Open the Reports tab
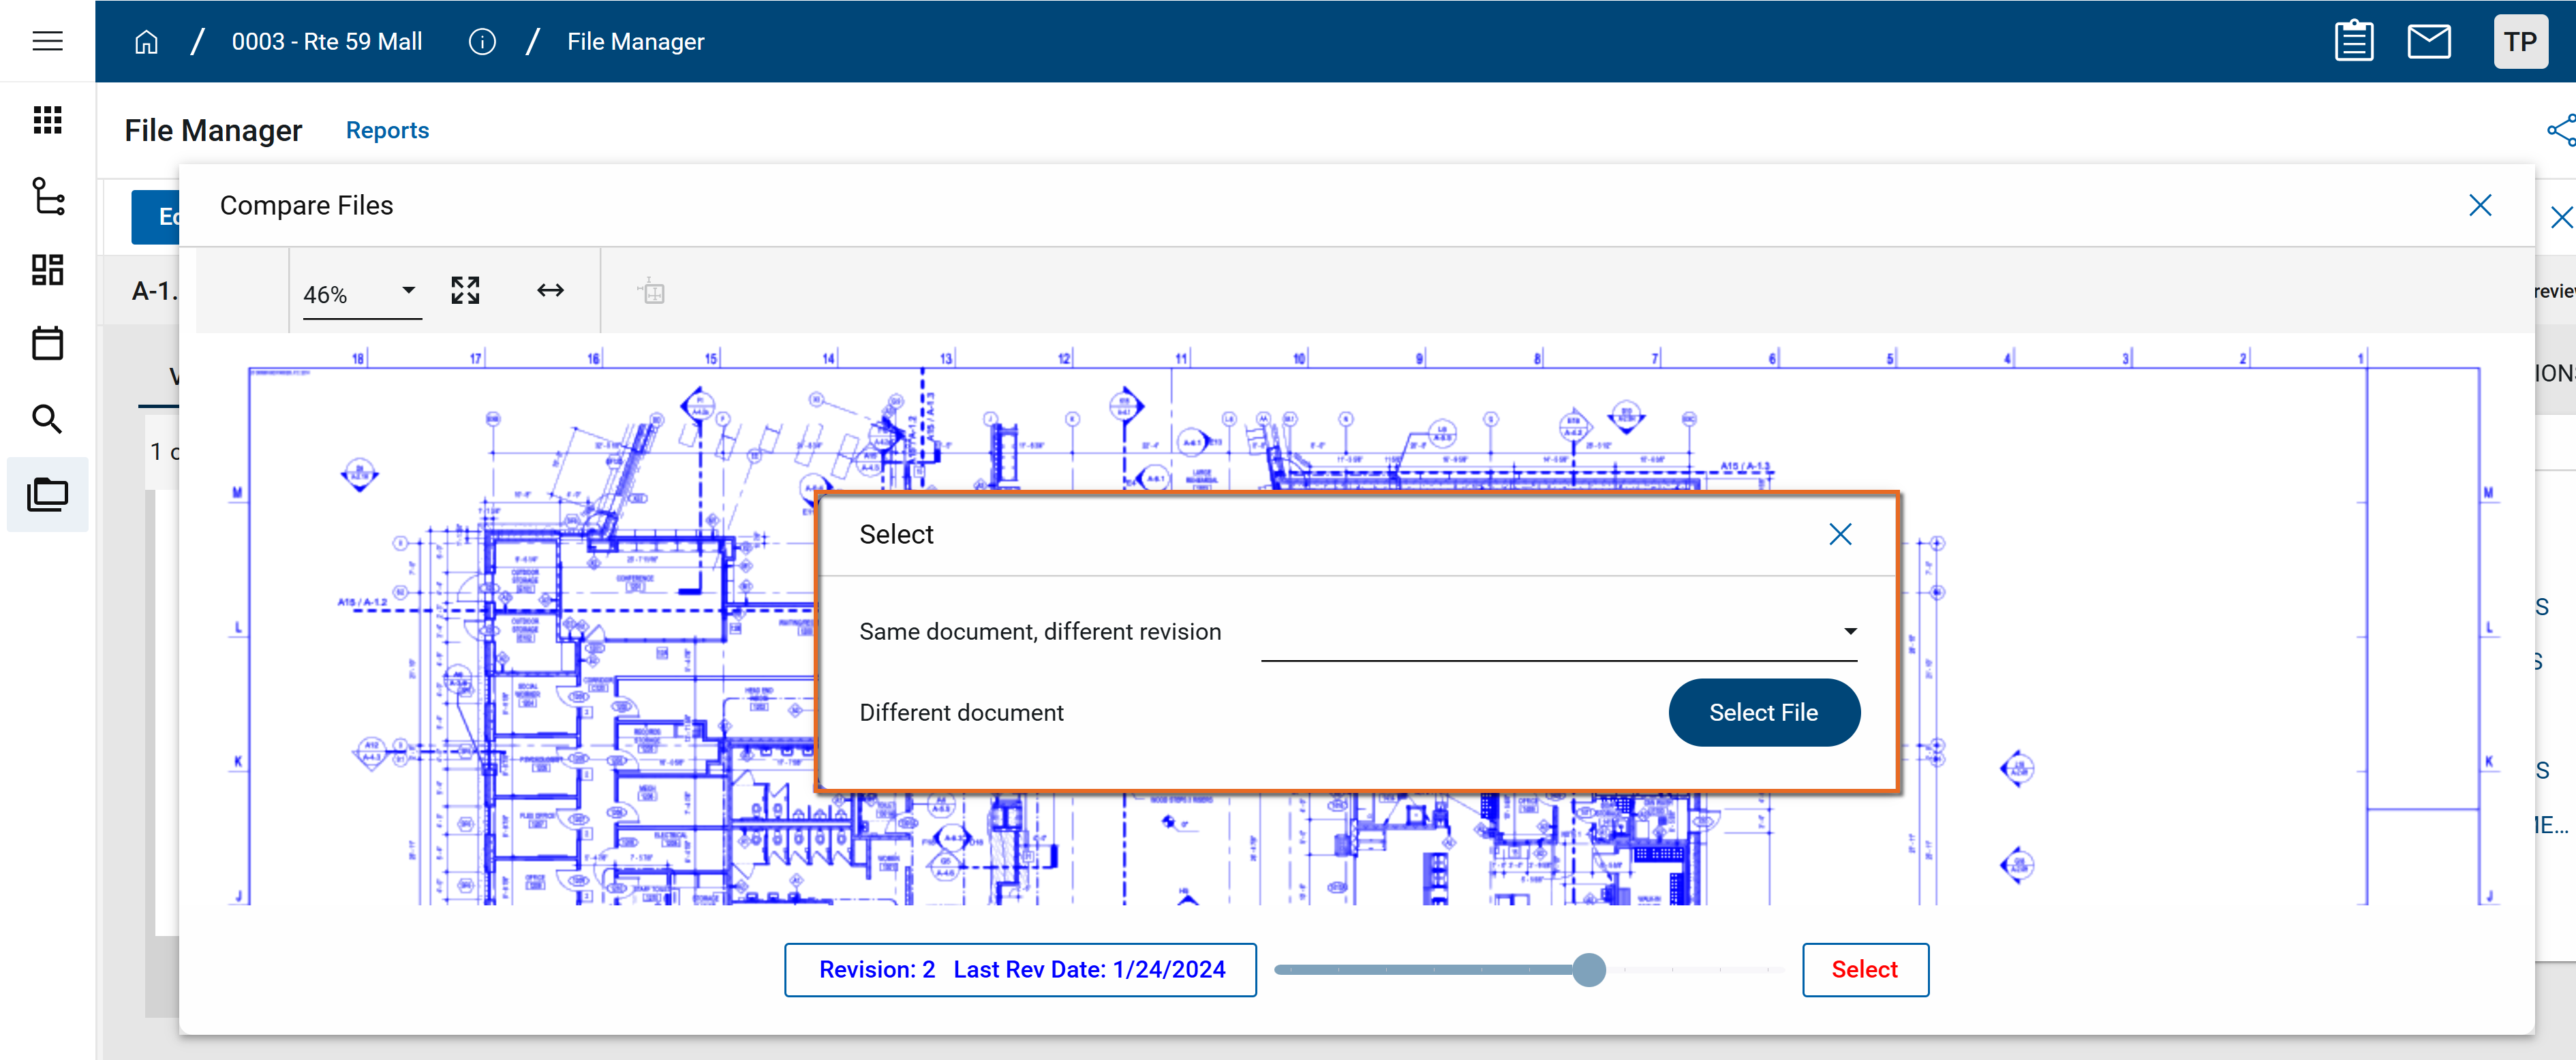Viewport: 2576px width, 1060px height. [x=387, y=131]
